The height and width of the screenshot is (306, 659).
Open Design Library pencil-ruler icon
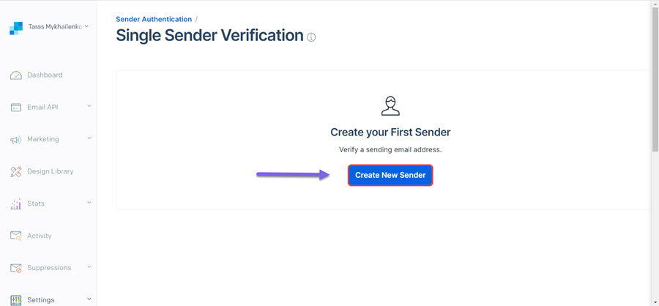point(16,171)
